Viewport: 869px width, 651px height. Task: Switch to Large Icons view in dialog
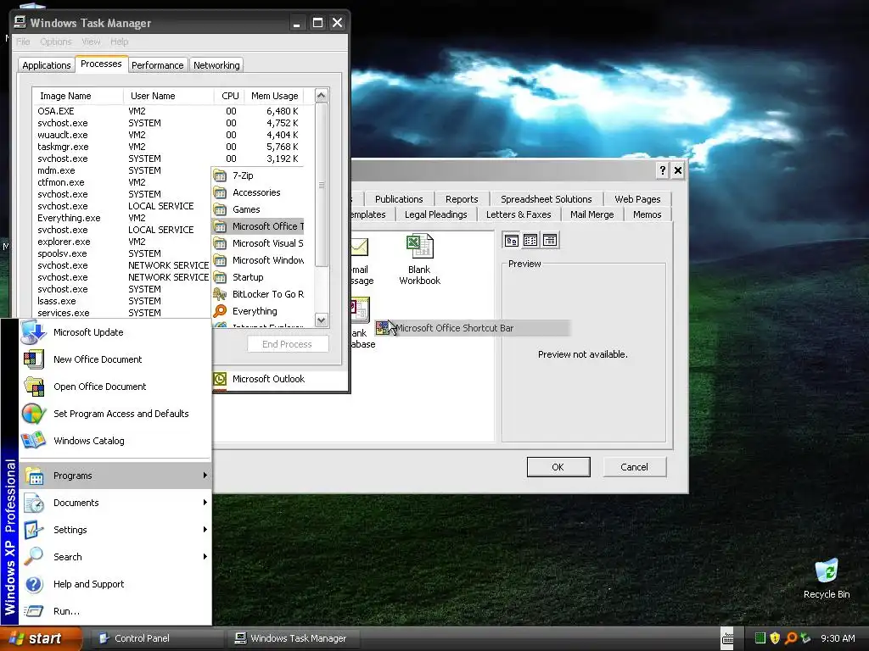point(512,240)
